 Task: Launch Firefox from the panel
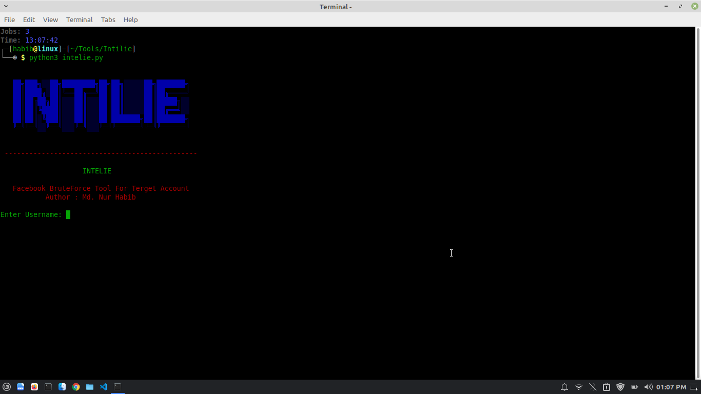pos(34,387)
